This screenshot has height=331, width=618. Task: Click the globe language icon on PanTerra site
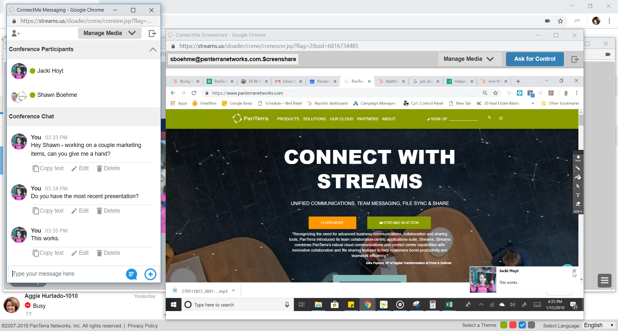coord(501,118)
